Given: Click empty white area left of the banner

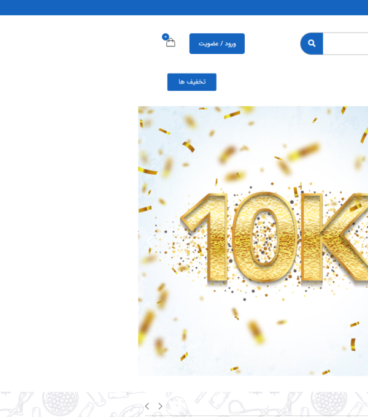Looking at the screenshot, I should [x=67, y=239].
